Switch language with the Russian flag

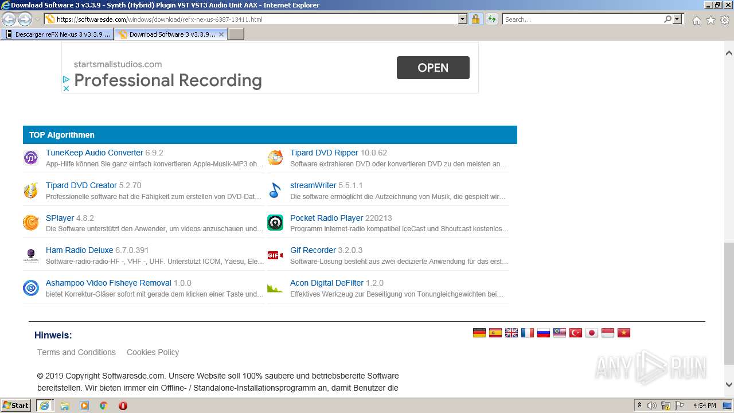(x=544, y=333)
